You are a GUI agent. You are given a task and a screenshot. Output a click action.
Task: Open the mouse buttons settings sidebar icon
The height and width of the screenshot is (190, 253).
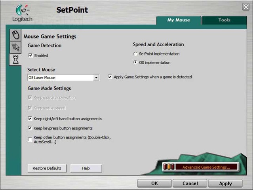[15, 35]
